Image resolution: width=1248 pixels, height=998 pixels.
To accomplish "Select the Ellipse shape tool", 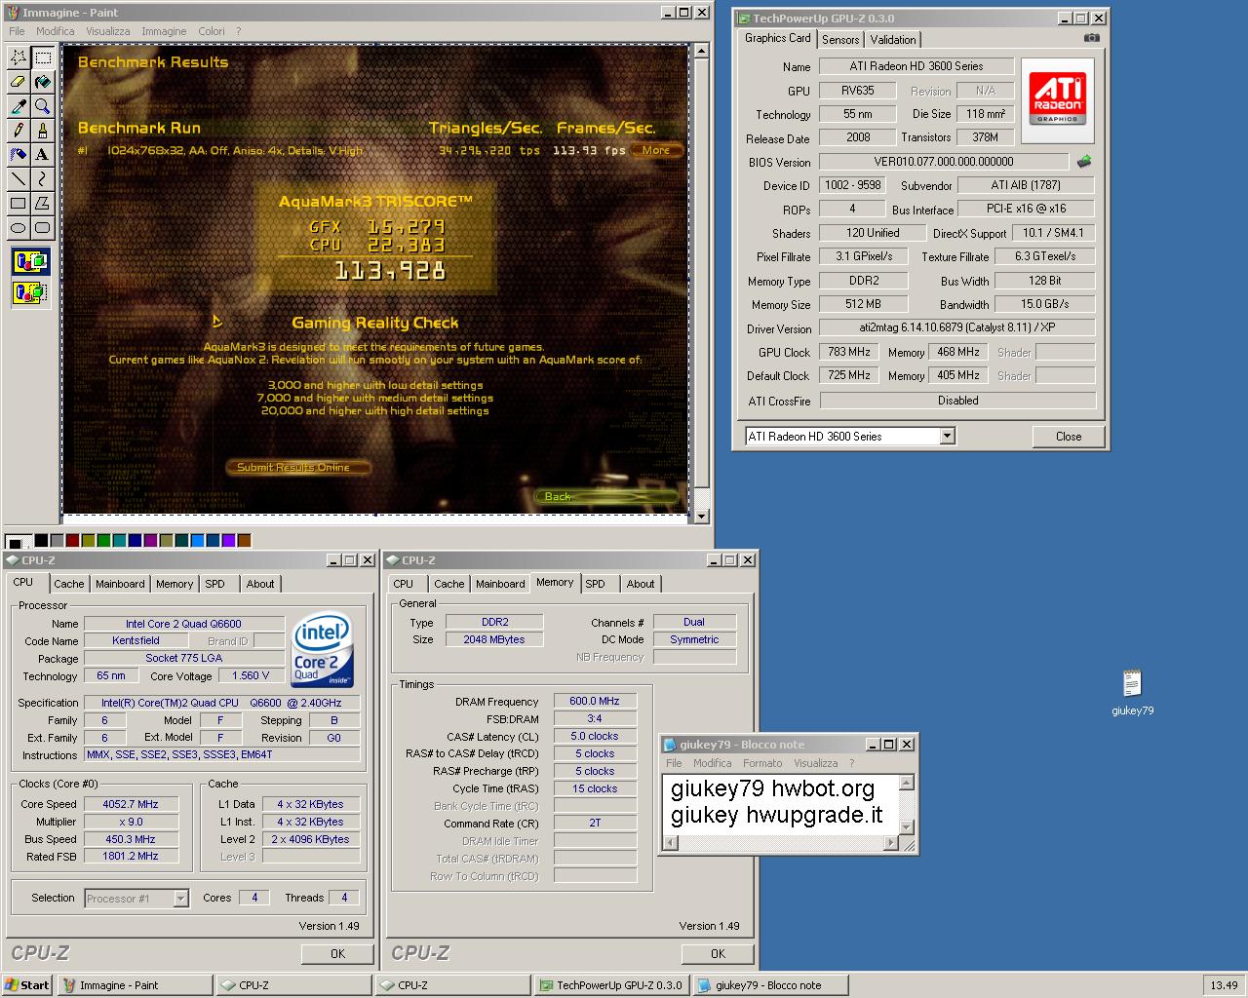I will pyautogui.click(x=19, y=228).
